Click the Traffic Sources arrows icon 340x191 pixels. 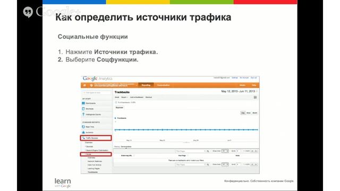coord(83,138)
